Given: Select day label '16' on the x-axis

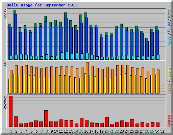Looking at the screenshot, I should (x=86, y=131).
